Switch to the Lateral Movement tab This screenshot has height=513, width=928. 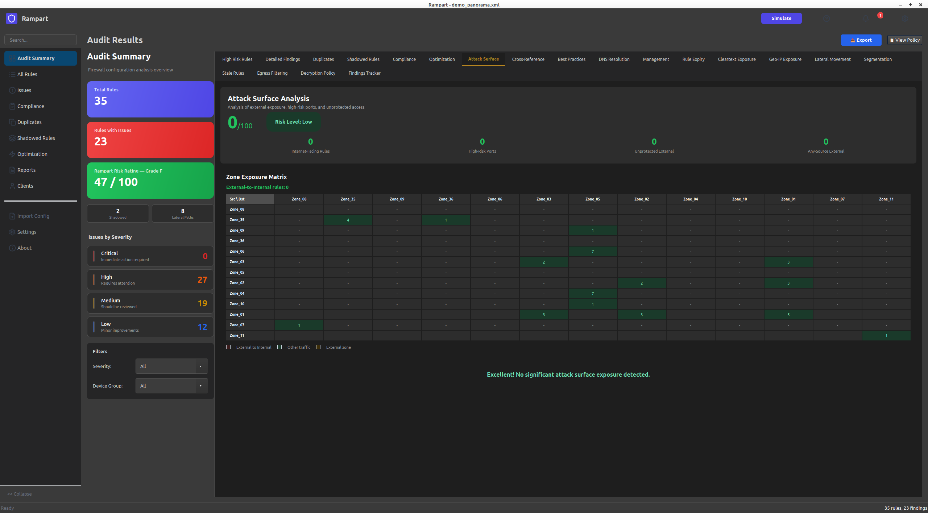point(832,59)
